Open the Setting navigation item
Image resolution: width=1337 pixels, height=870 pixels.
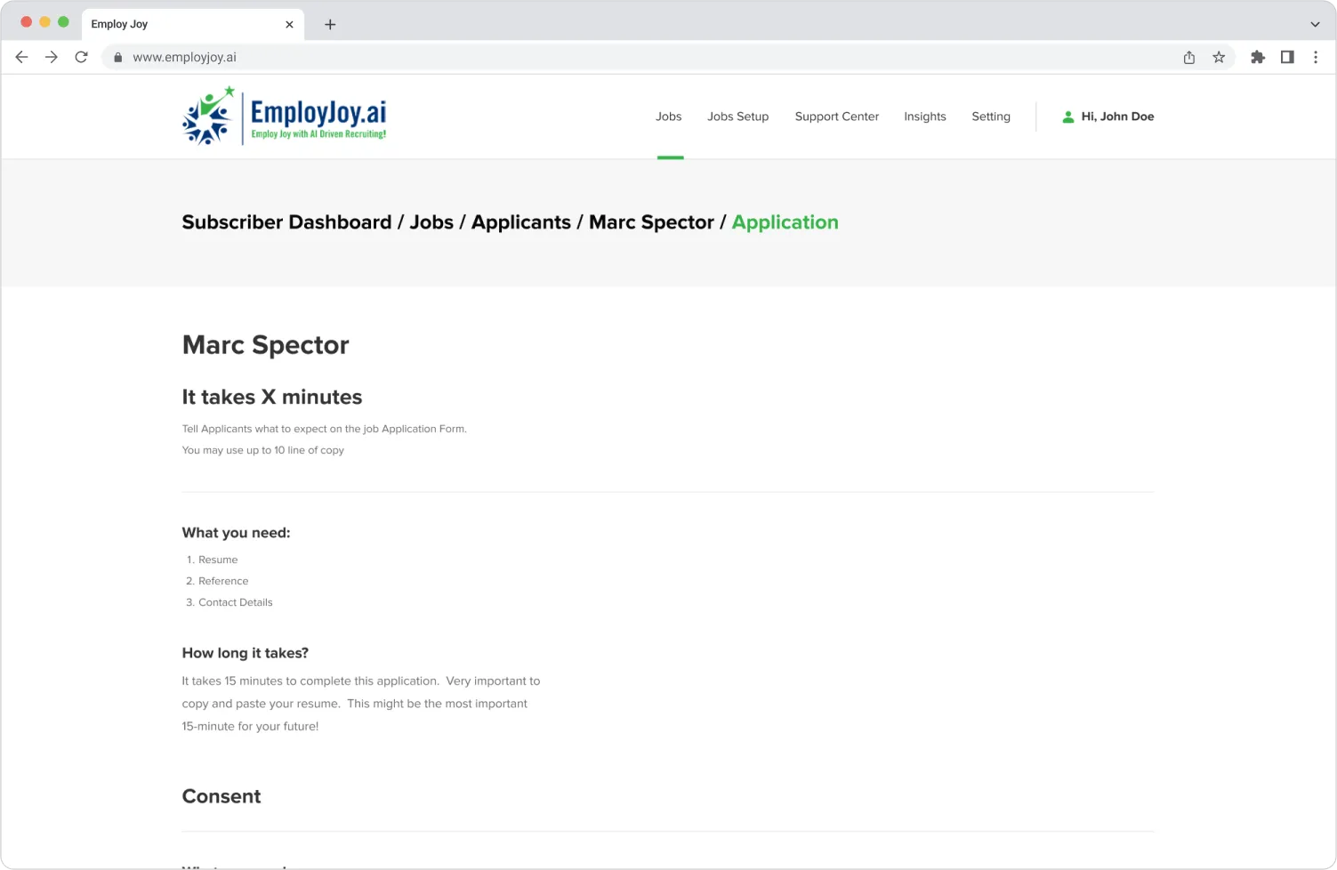pos(990,117)
